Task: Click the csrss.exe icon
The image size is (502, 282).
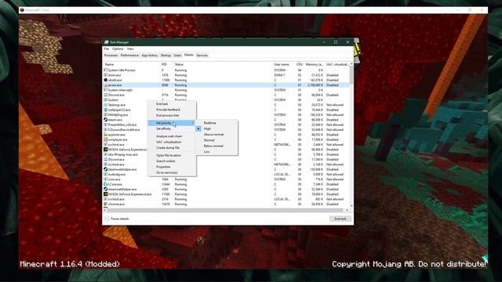Action: (106, 179)
